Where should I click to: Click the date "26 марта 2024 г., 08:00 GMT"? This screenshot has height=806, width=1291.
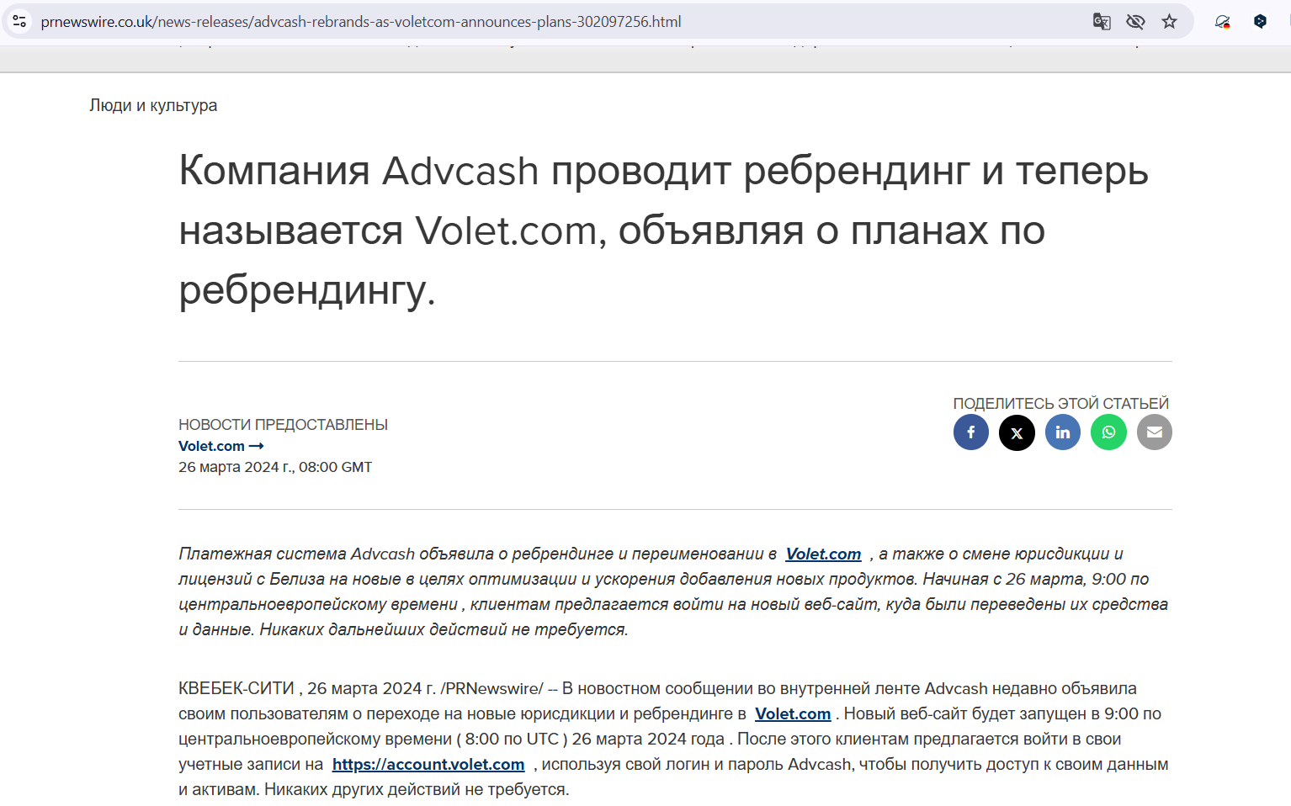point(275,467)
